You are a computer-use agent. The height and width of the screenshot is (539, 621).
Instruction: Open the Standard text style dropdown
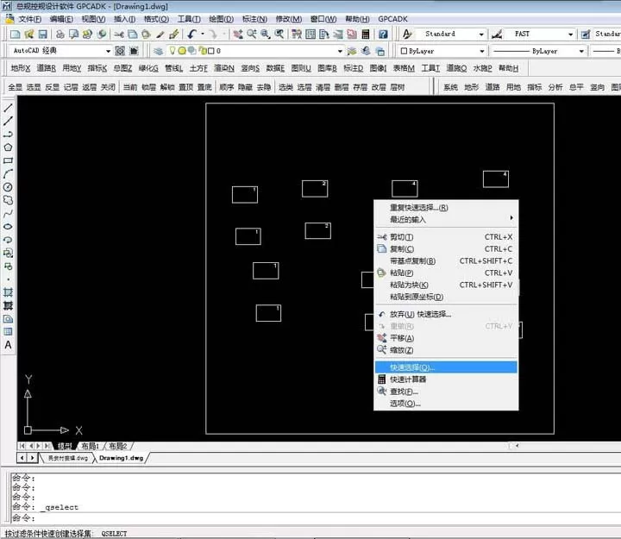coord(481,34)
